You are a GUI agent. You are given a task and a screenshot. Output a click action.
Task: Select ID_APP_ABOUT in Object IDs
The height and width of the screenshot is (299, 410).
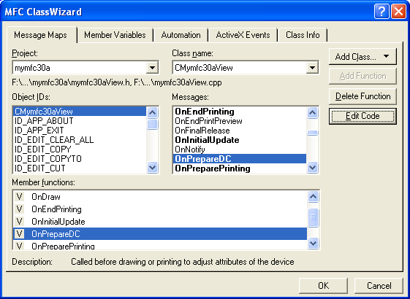click(x=80, y=121)
